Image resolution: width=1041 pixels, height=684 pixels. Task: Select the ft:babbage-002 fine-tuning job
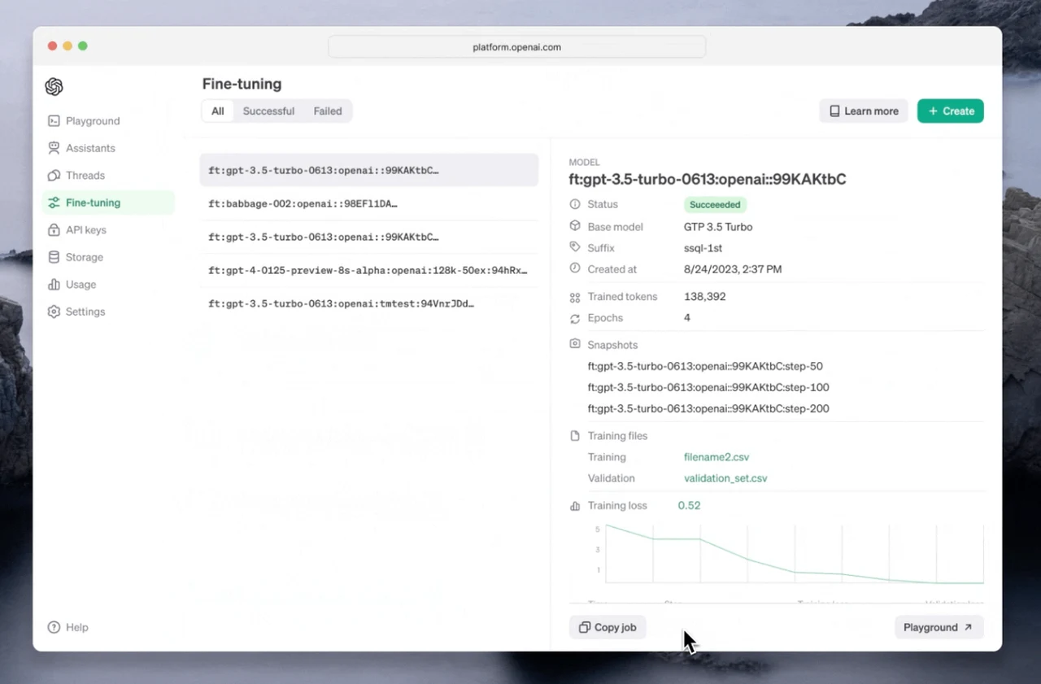302,203
